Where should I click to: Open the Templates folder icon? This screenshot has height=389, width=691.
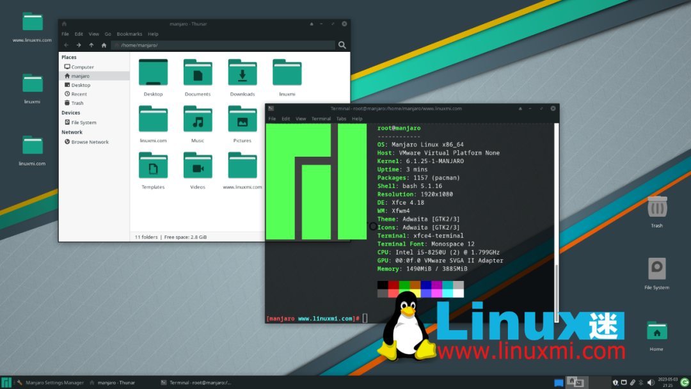coord(153,166)
